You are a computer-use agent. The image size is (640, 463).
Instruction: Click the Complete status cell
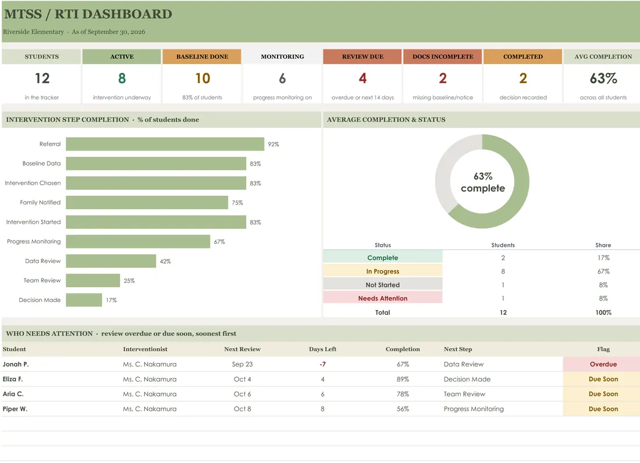pyautogui.click(x=382, y=257)
